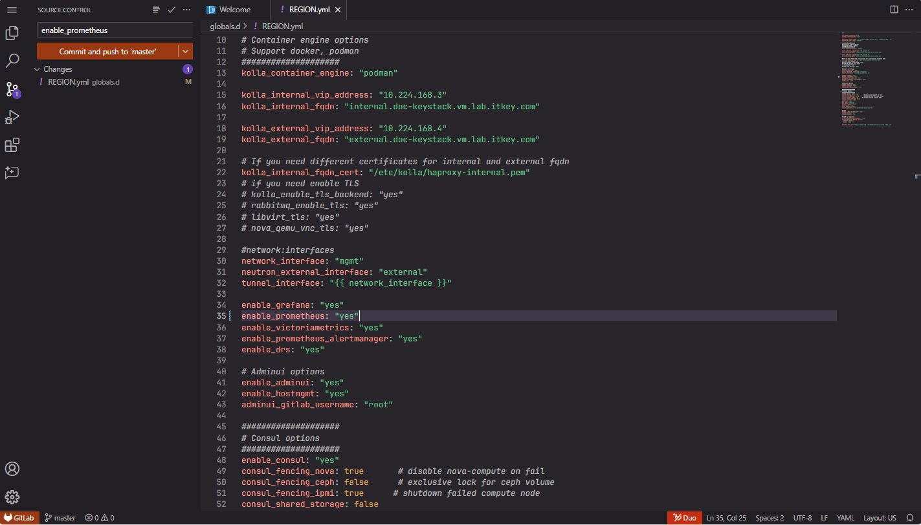Commit using the checkmark icon in Source Control
Screen dimensions: 921x525
click(172, 10)
